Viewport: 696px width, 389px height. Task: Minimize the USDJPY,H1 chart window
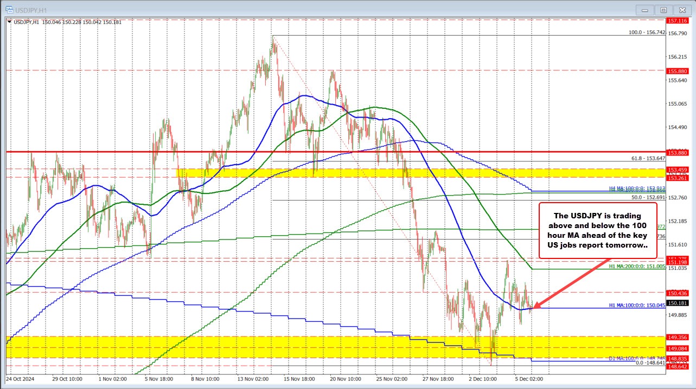[644, 10]
